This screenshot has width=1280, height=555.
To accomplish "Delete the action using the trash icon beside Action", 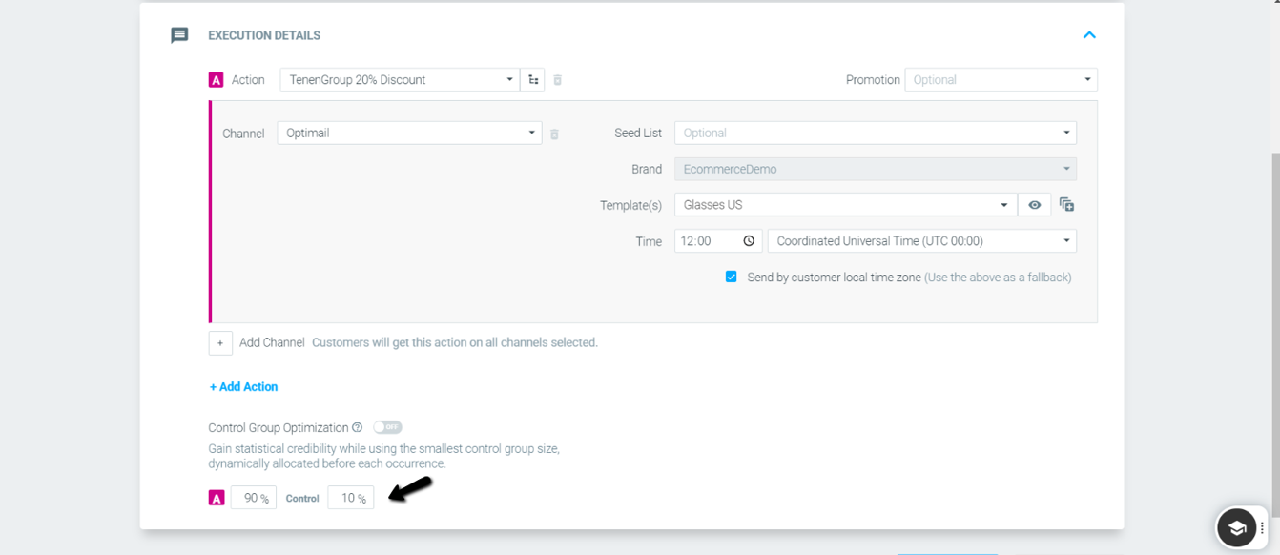I will [558, 80].
